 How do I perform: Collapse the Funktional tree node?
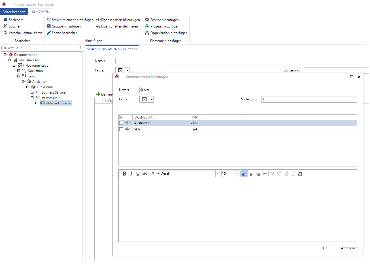coord(28,87)
